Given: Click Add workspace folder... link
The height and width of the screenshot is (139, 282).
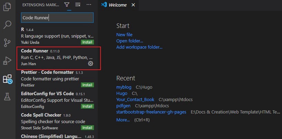Looking at the screenshot, I should [x=139, y=47].
